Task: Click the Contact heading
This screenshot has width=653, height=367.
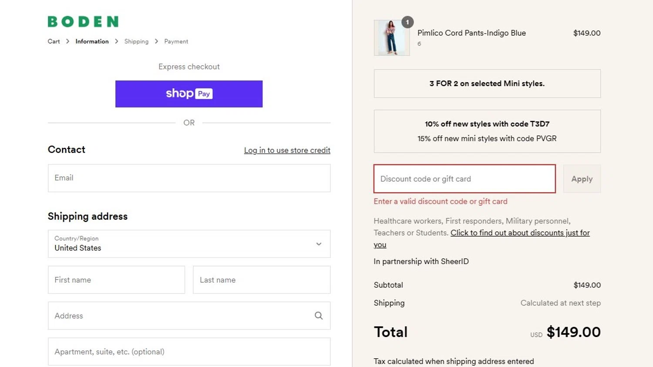Action: 66,150
